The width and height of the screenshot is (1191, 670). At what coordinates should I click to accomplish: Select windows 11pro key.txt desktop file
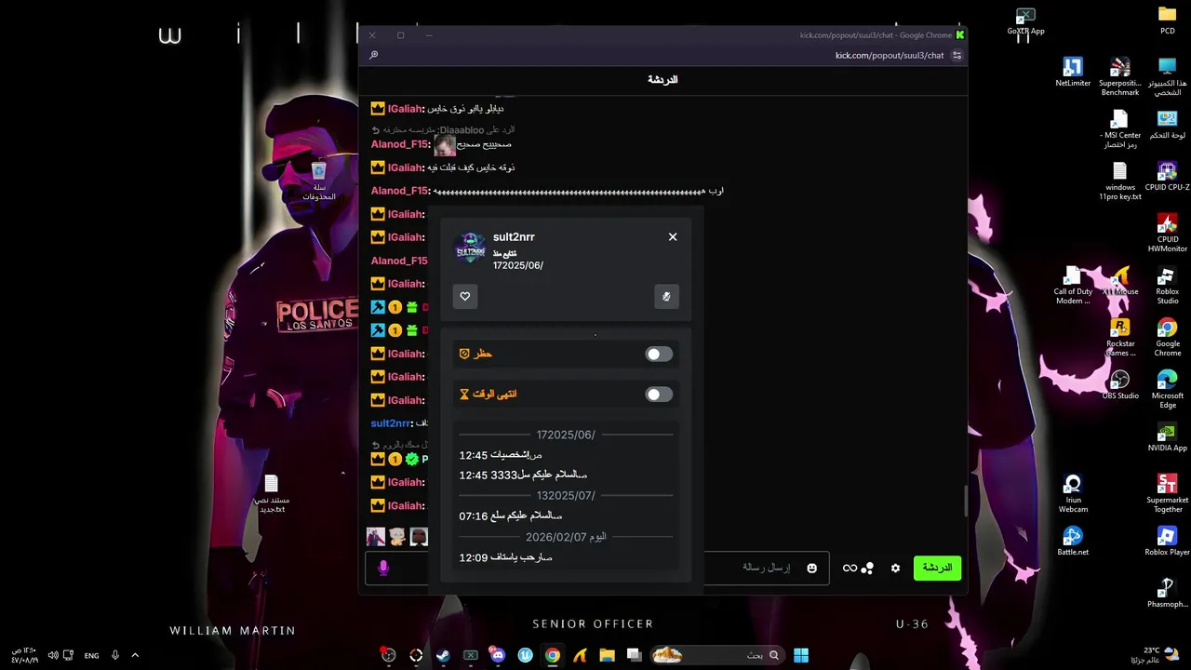[1120, 181]
